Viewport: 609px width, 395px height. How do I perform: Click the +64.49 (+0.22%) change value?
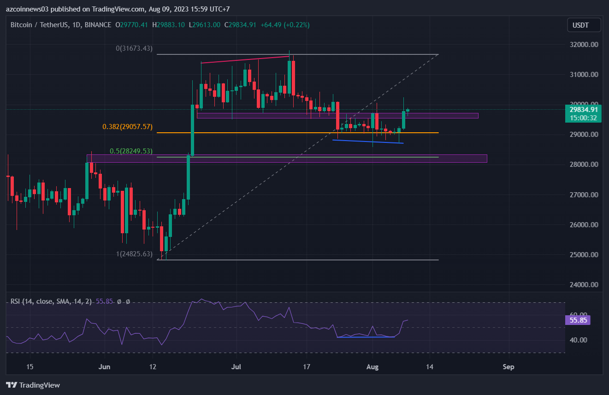point(285,25)
